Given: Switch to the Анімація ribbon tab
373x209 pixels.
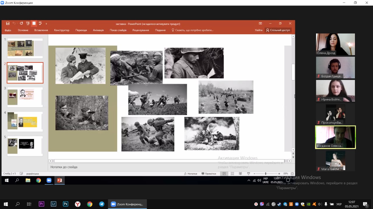Looking at the screenshot, I should 98,30.
